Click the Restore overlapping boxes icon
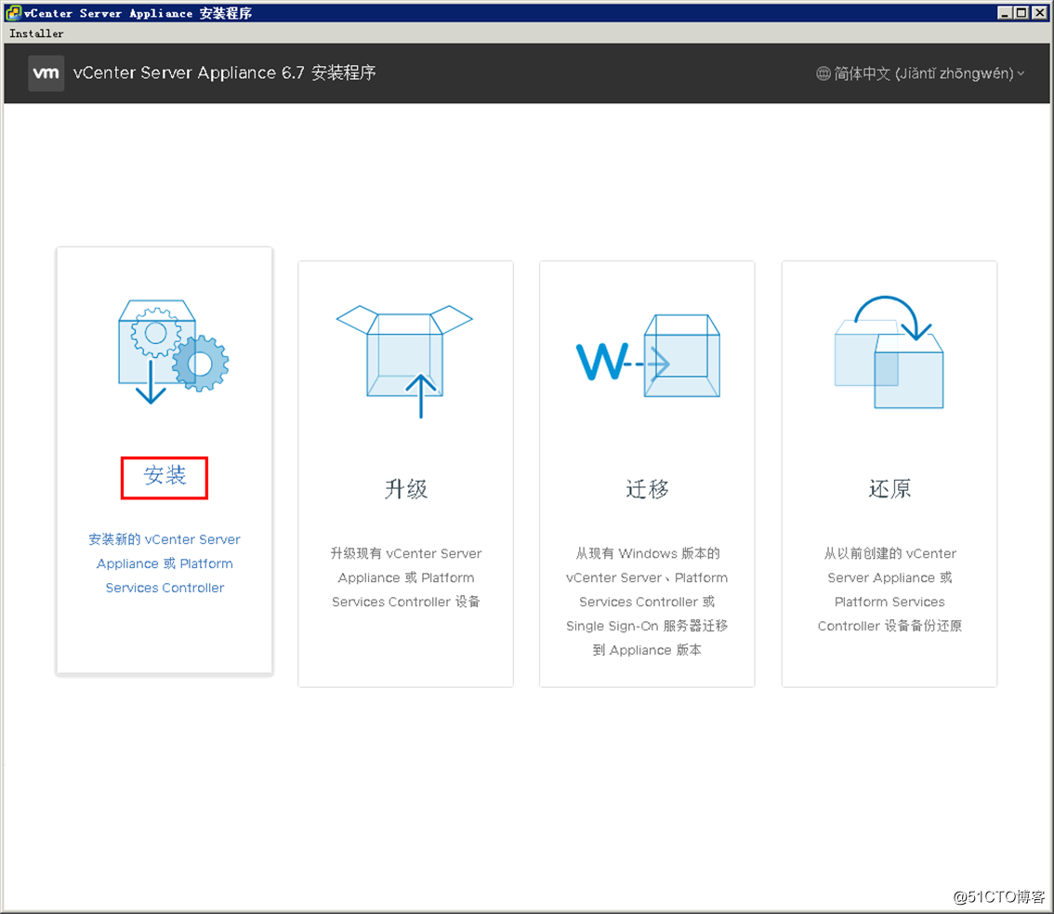Image resolution: width=1054 pixels, height=914 pixels. (889, 351)
